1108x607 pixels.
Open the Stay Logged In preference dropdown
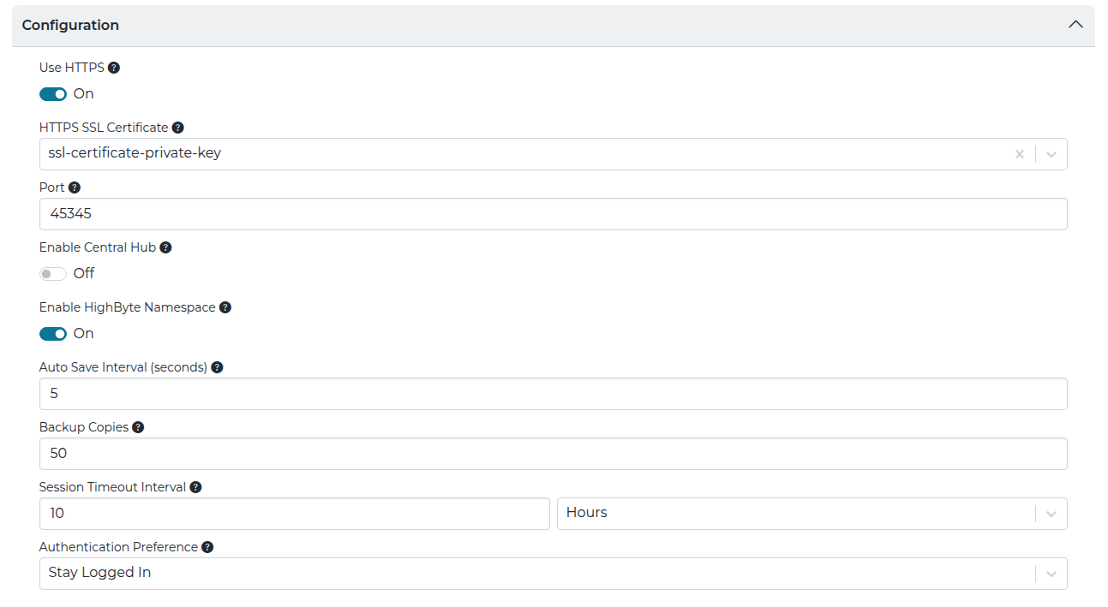1052,574
